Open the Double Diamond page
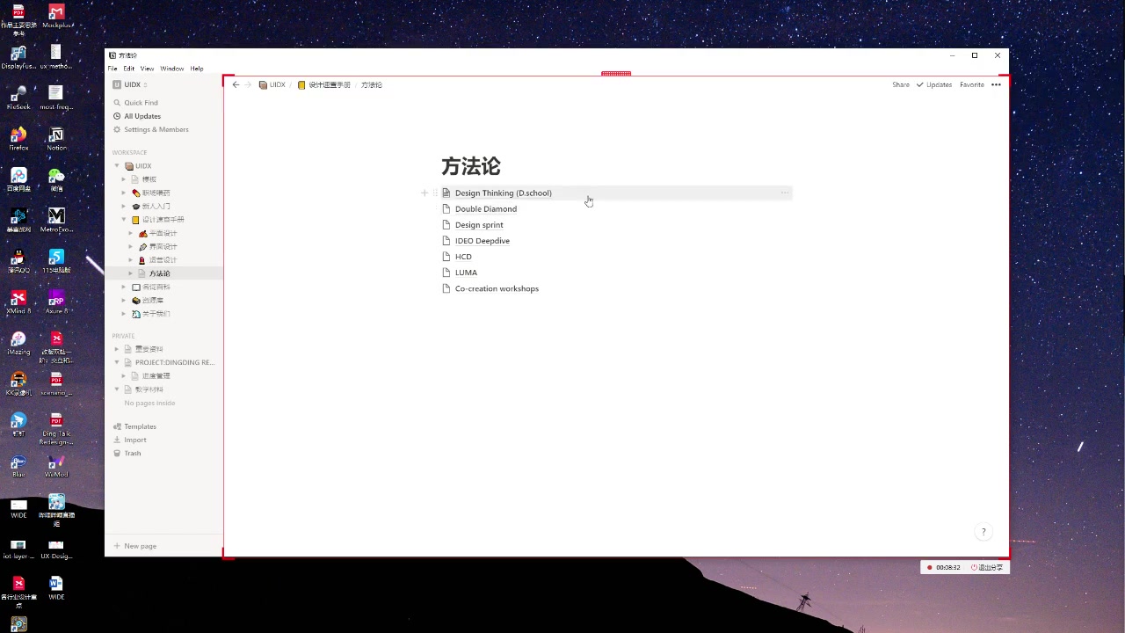1125x633 pixels. click(486, 208)
